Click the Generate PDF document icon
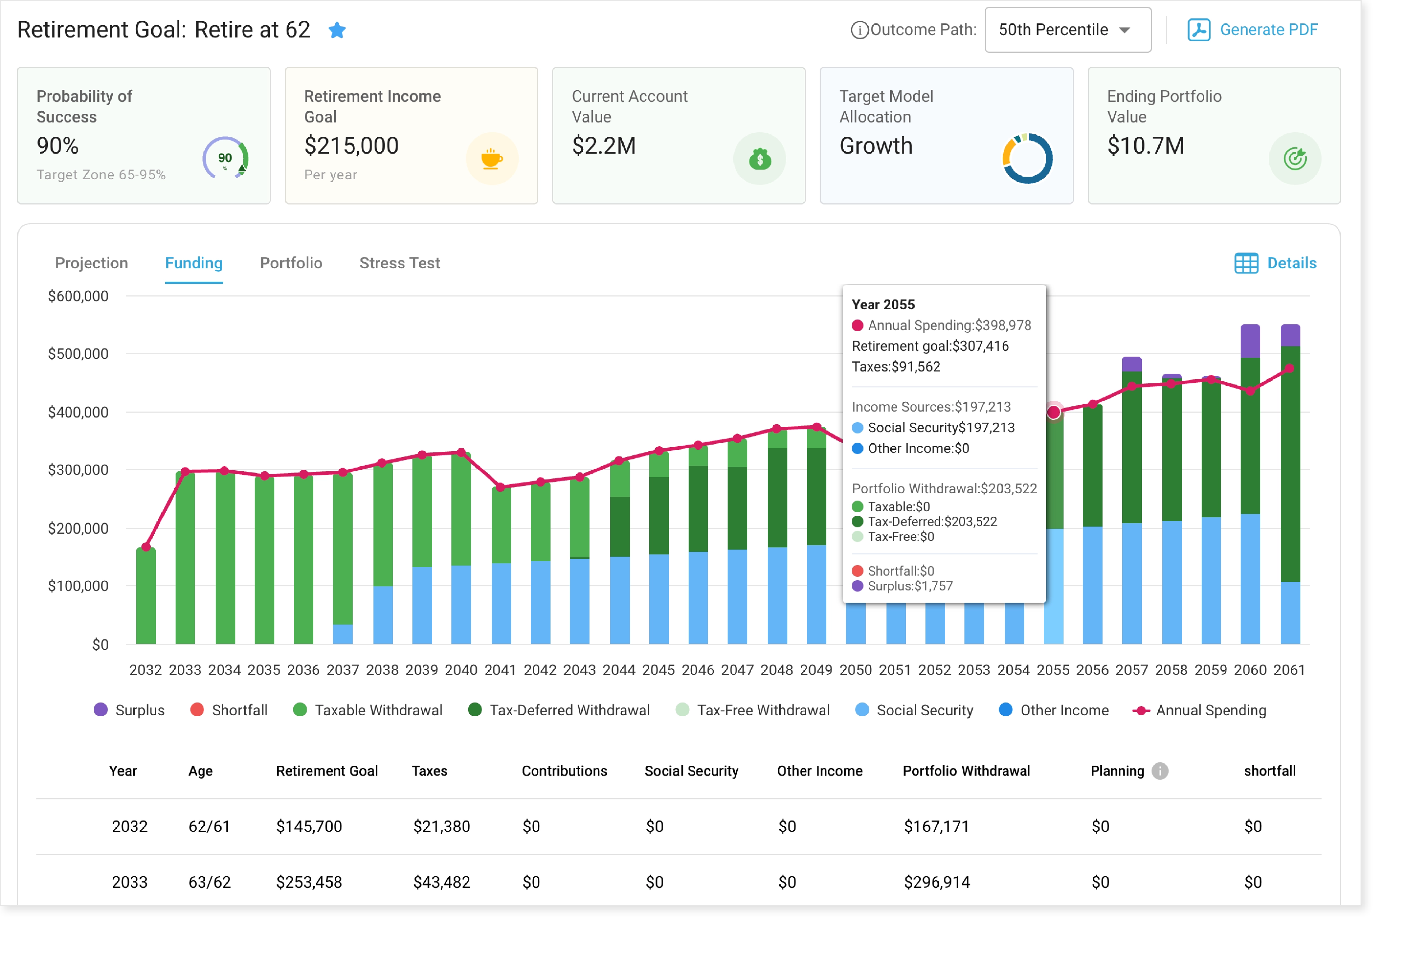This screenshot has height=953, width=1401. (x=1198, y=30)
